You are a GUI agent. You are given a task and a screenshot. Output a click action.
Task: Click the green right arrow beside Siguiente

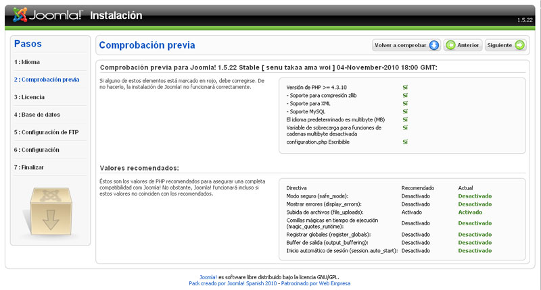point(519,46)
